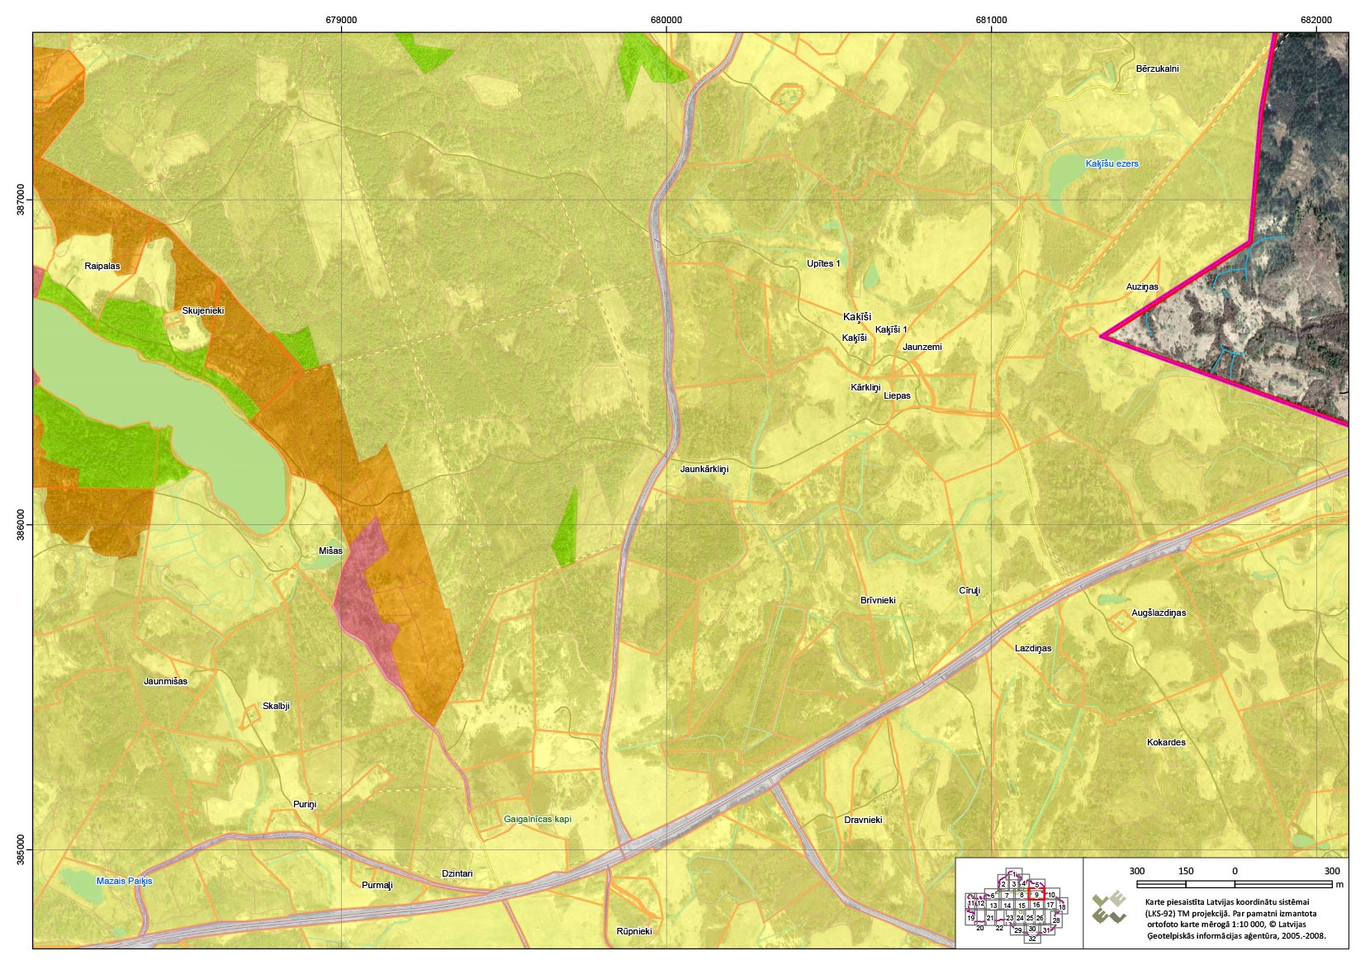Screen dimensions: 1365x965
Task: Select sheet 19 in the index map
Action: [x=971, y=917]
